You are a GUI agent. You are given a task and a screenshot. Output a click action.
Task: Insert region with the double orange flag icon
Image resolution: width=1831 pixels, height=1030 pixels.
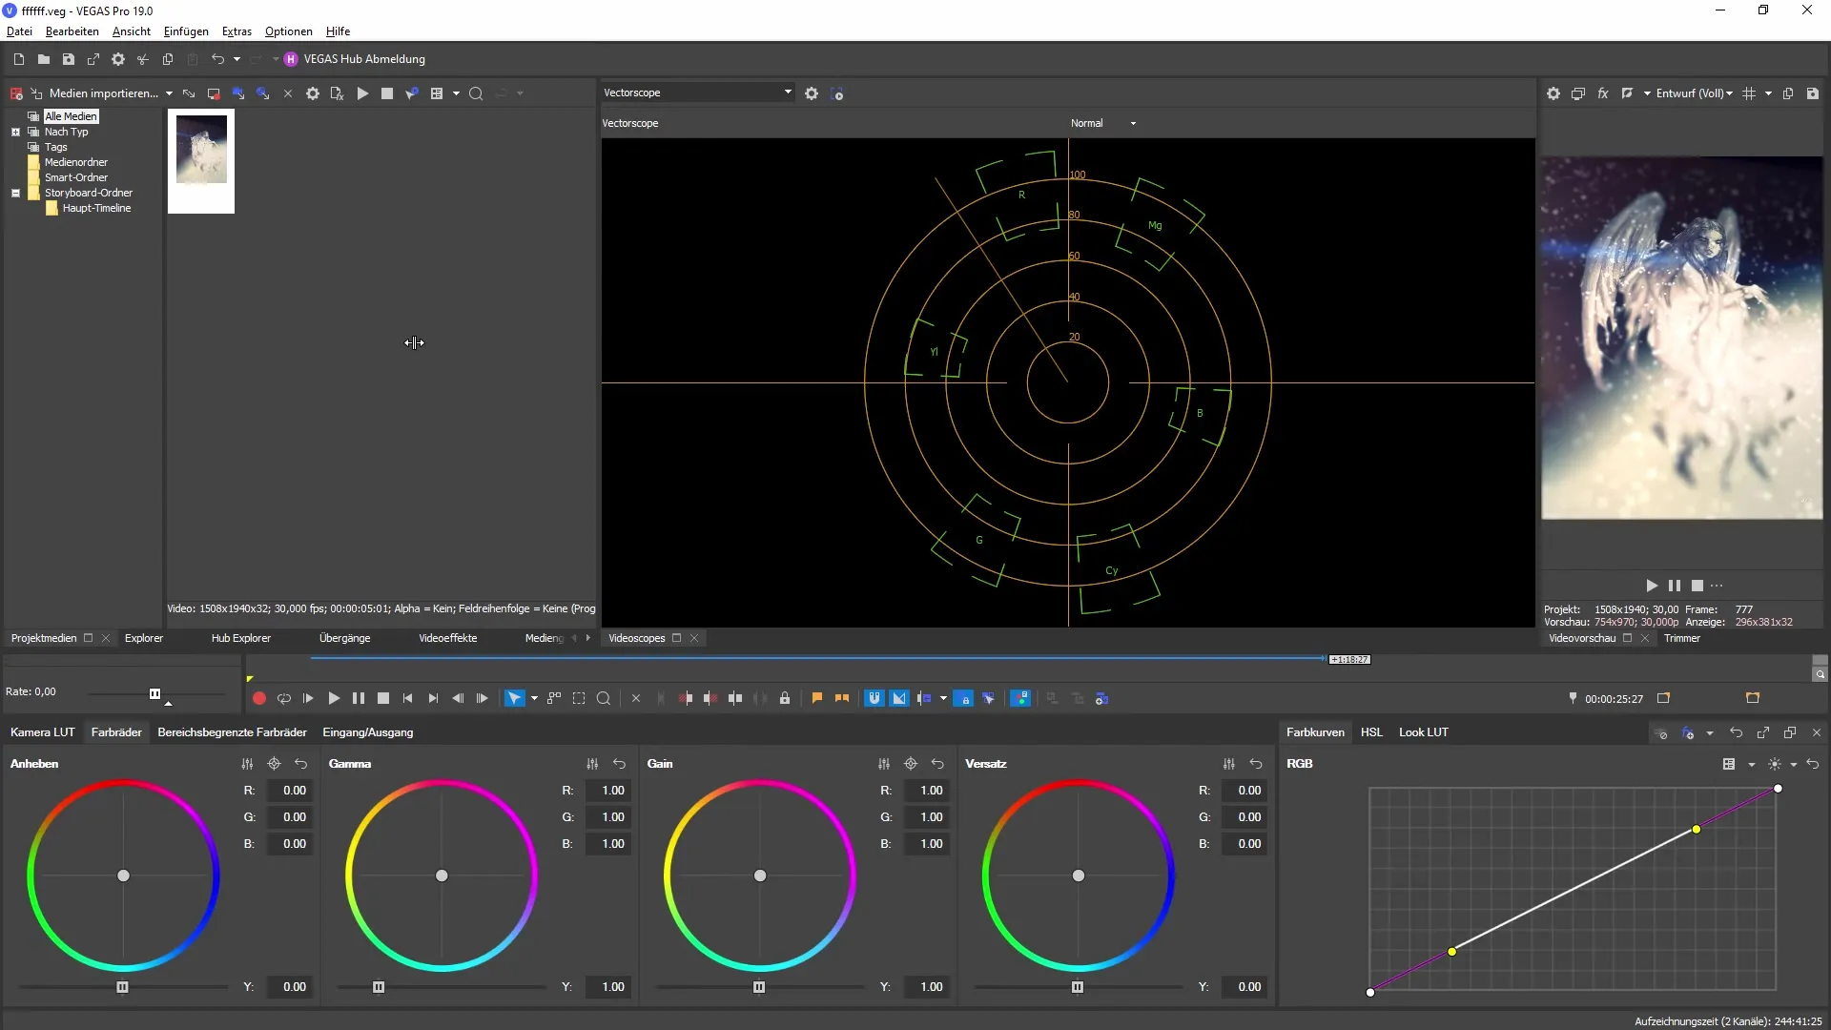842,698
